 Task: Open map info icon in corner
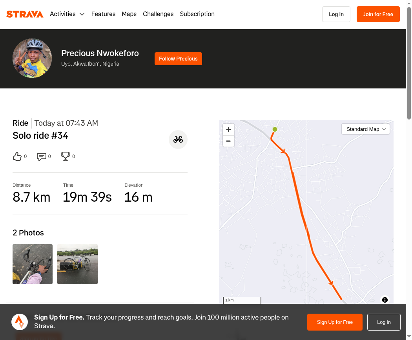385,300
